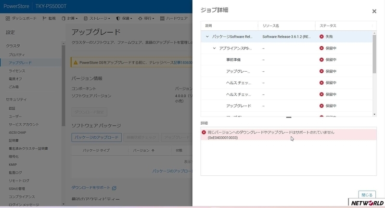385x208 pixels.
Task: Click the job list scroll up arrow
Action: point(374,33)
